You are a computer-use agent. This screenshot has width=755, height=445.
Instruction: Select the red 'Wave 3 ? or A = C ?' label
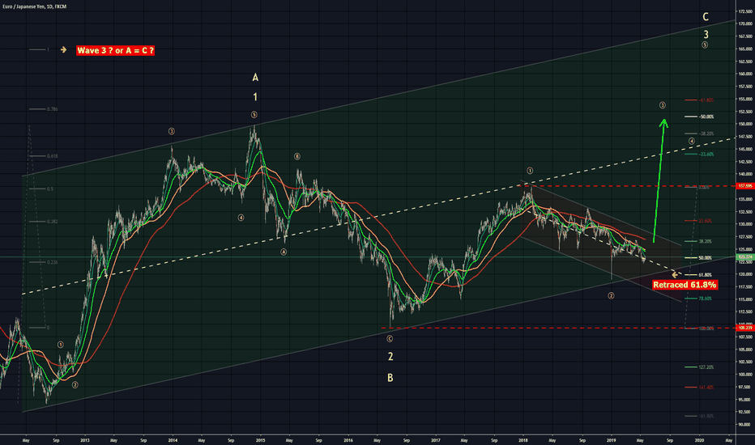pos(115,50)
